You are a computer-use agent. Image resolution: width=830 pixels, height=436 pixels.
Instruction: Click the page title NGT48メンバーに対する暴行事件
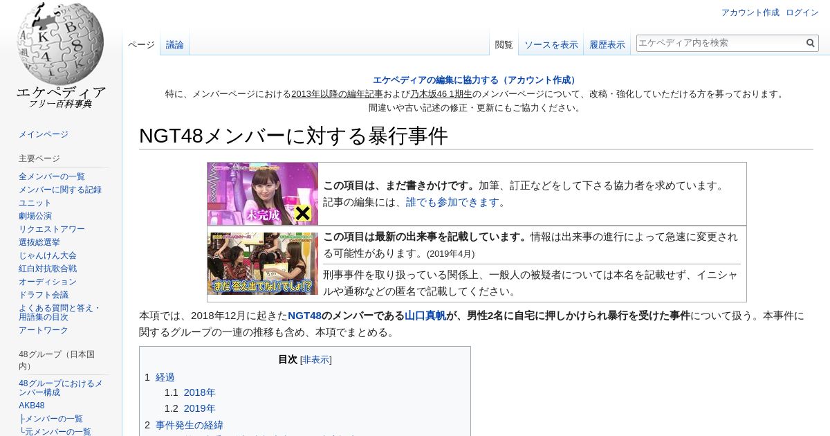(293, 136)
